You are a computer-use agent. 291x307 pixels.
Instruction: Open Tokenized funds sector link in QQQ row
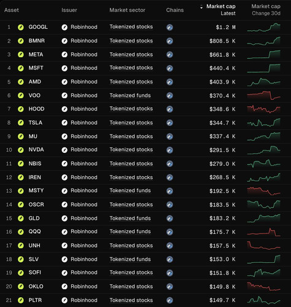pyautogui.click(x=130, y=231)
